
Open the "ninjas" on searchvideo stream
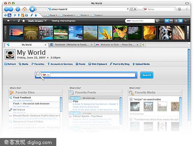pyautogui.click(x=147, y=100)
